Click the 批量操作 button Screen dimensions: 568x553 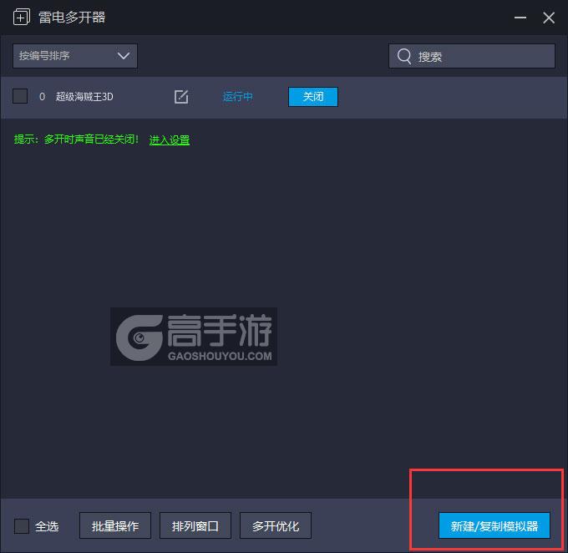(115, 525)
